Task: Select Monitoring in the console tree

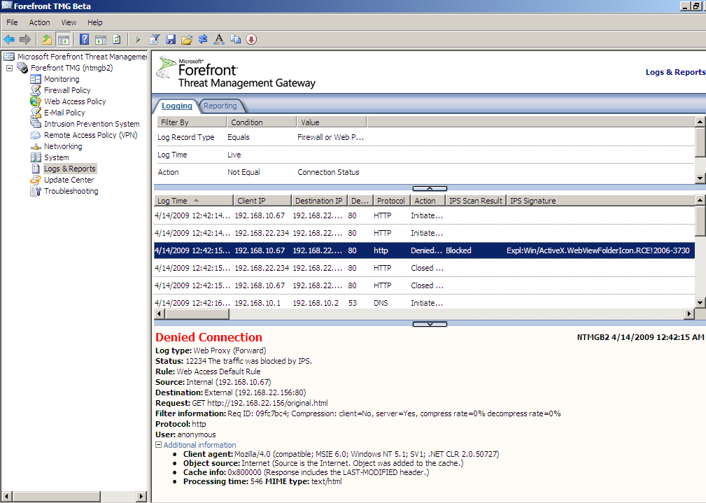Action: click(62, 79)
